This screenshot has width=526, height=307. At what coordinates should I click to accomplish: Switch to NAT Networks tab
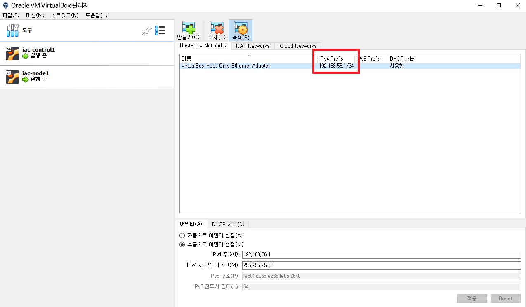pyautogui.click(x=253, y=46)
